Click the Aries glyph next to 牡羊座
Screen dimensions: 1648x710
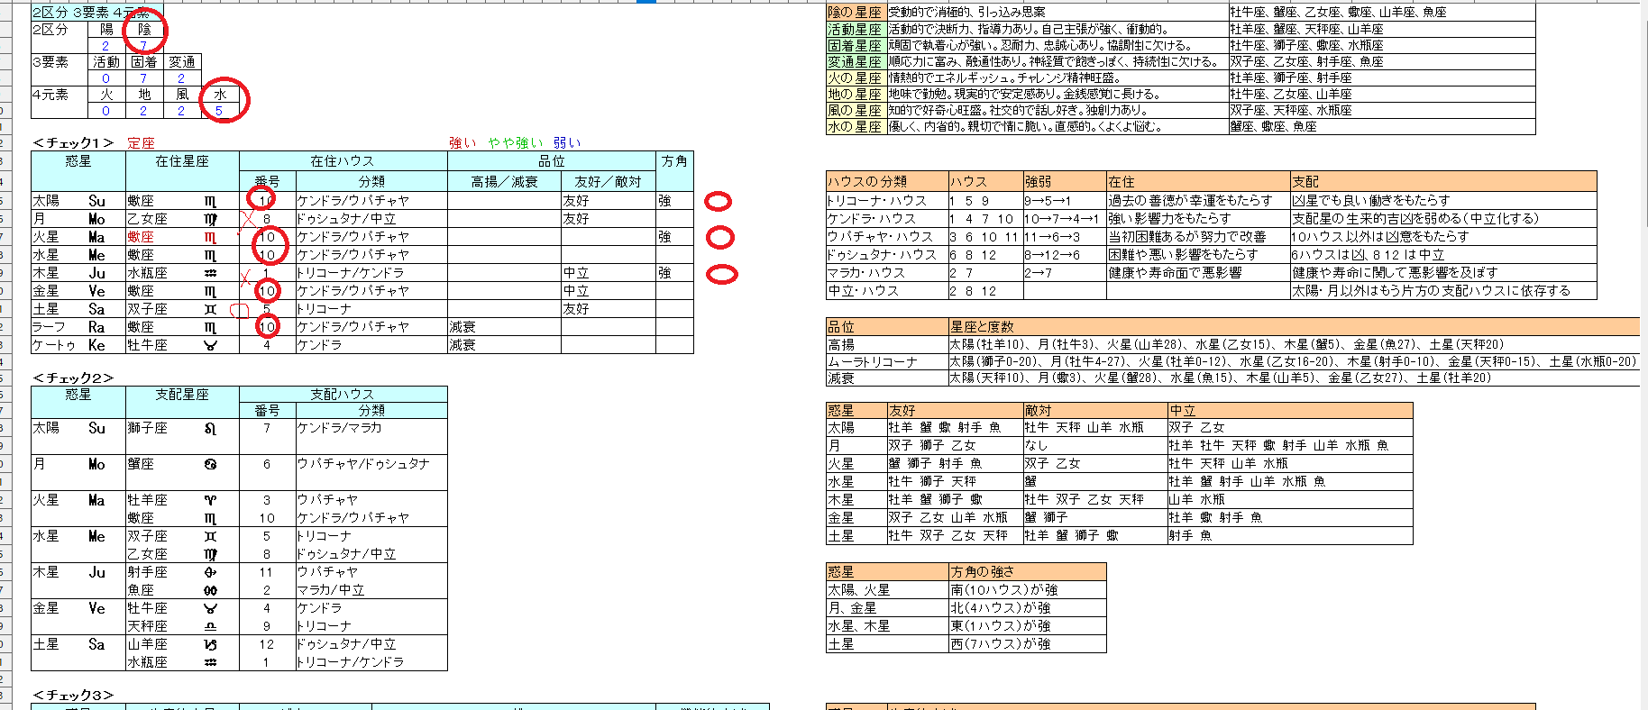(210, 500)
